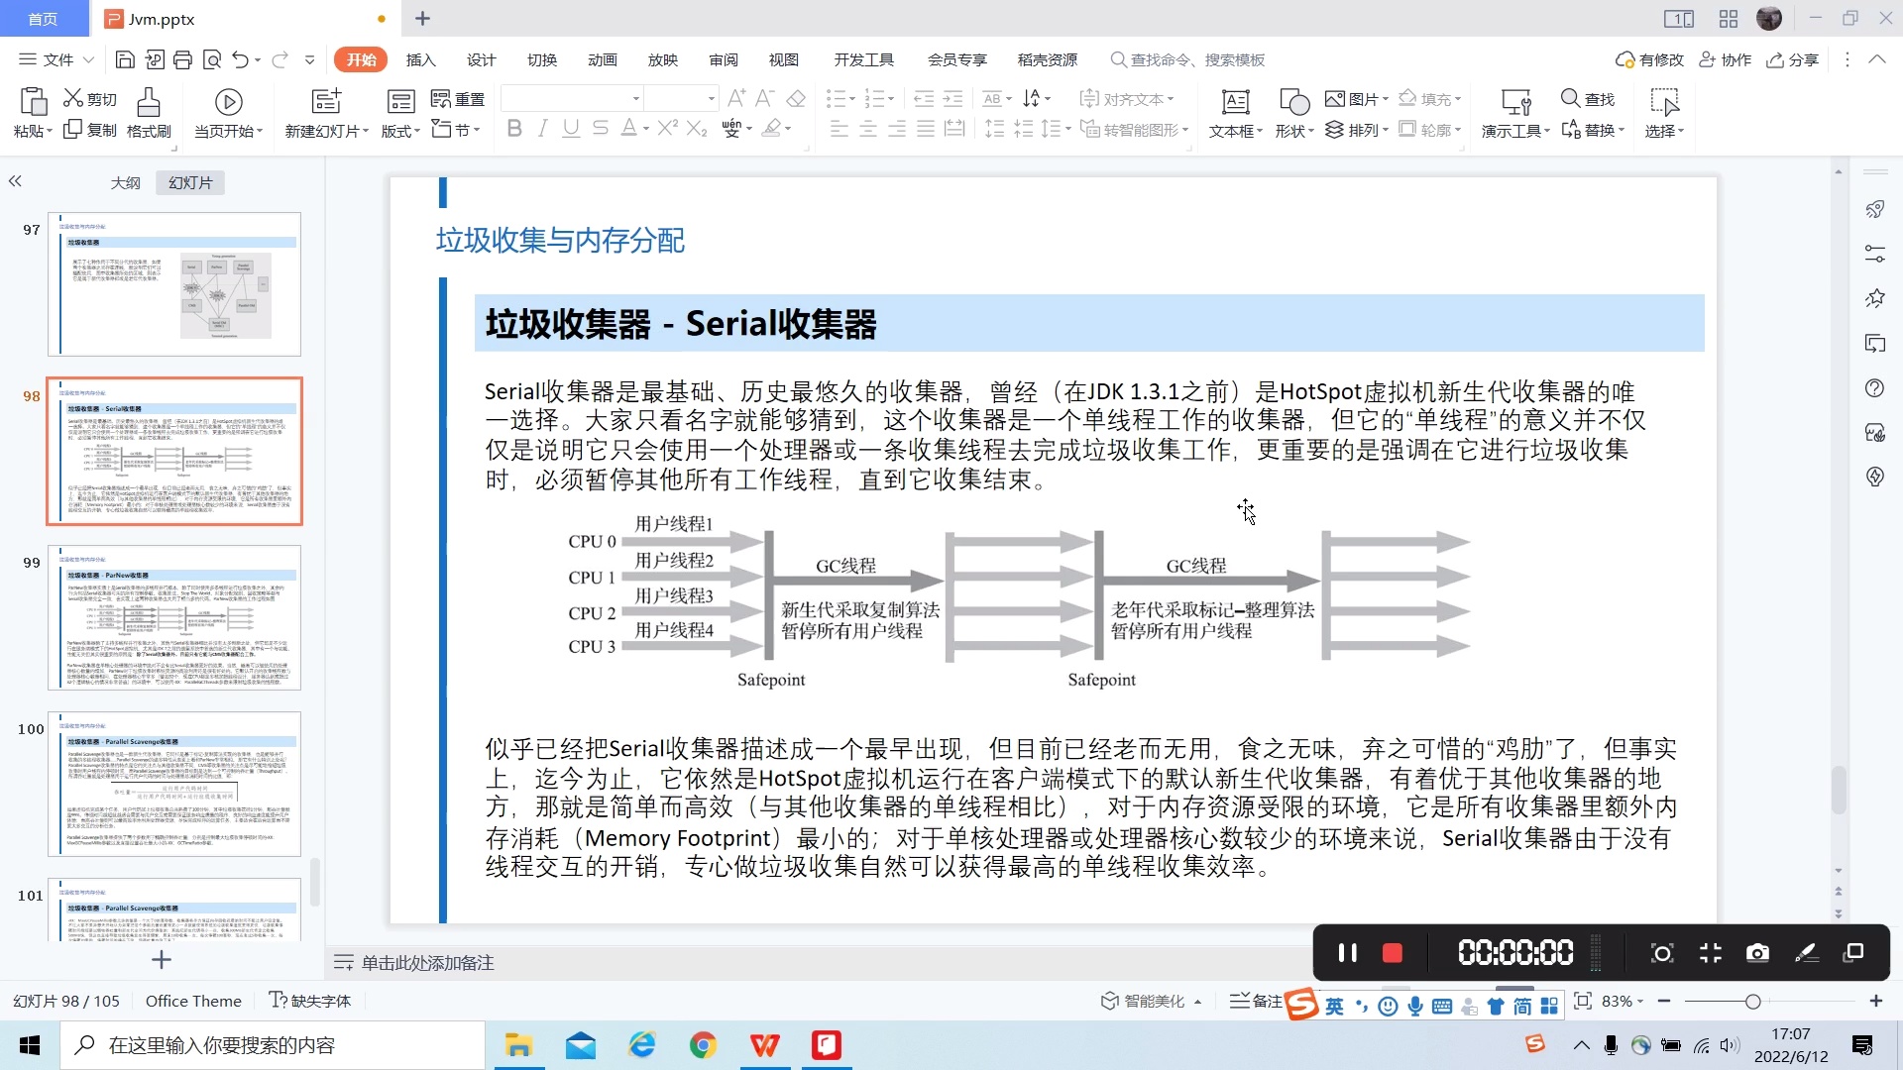Open the Find (查找) tool
This screenshot has width=1903, height=1070.
pyautogui.click(x=1589, y=98)
